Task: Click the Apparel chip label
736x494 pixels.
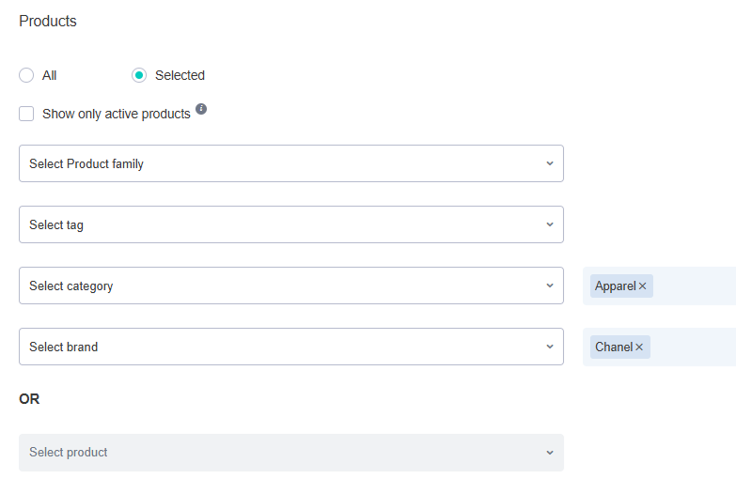Action: click(x=615, y=286)
